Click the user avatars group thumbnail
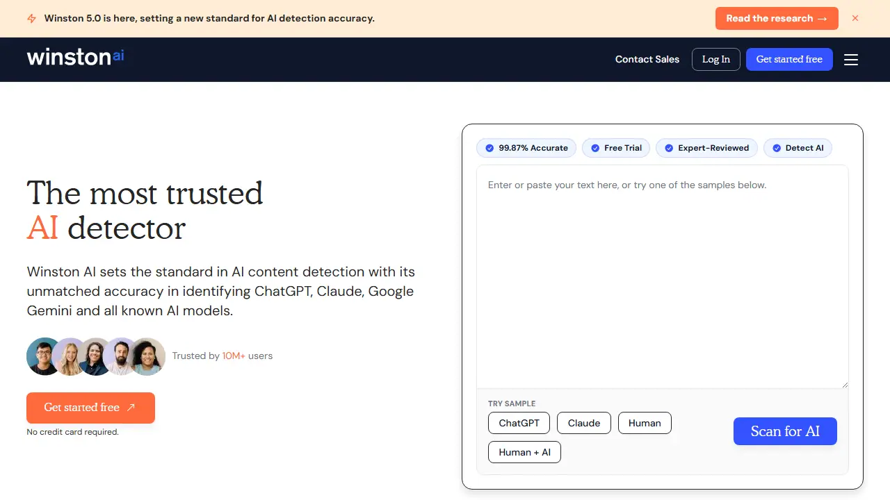This screenshot has height=500, width=890. pos(96,356)
